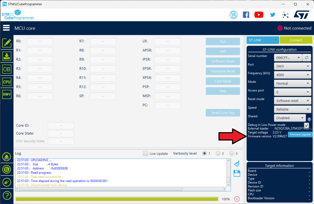Toggle the Live Update checkbox

[146, 153]
